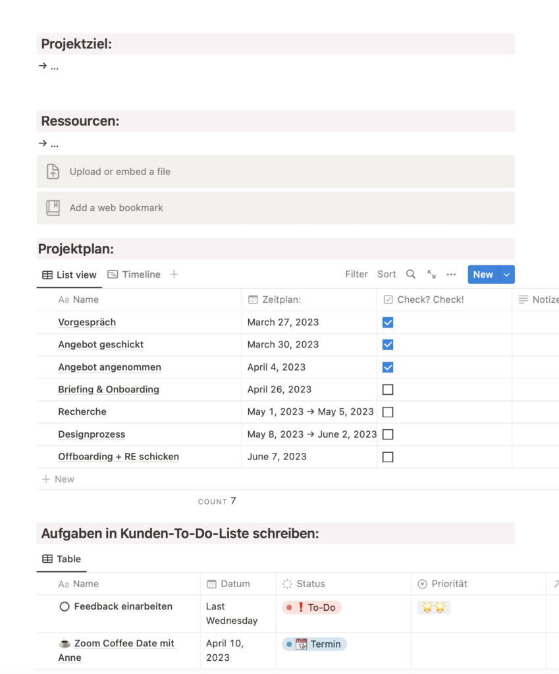
Task: Click the web bookmark icon under Ressourcen
Action: click(53, 207)
